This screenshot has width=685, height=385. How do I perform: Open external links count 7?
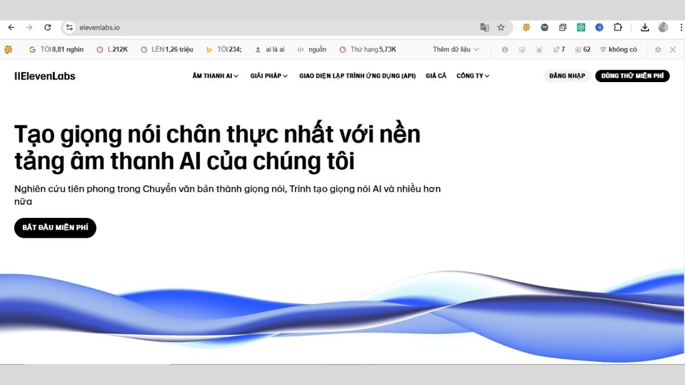coord(559,50)
